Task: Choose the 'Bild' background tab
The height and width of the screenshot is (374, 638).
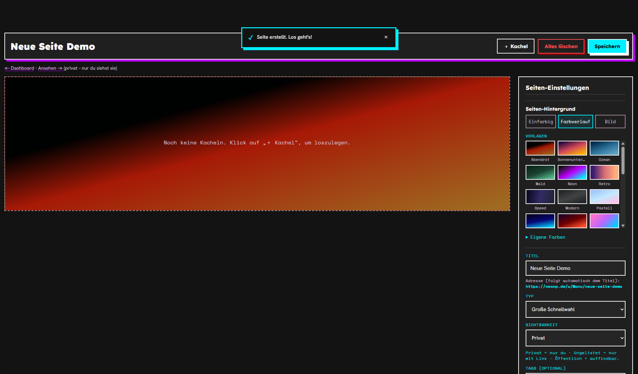Action: [610, 122]
